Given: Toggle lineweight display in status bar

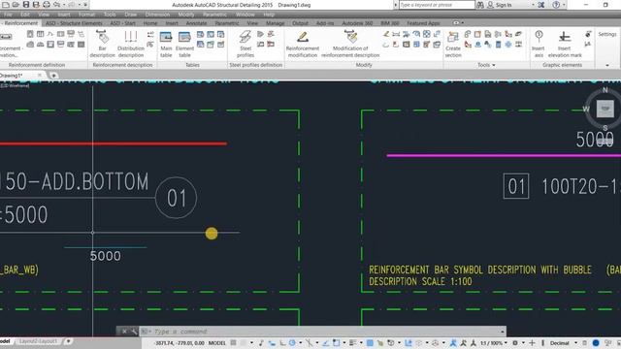Looking at the screenshot, I should 352,342.
